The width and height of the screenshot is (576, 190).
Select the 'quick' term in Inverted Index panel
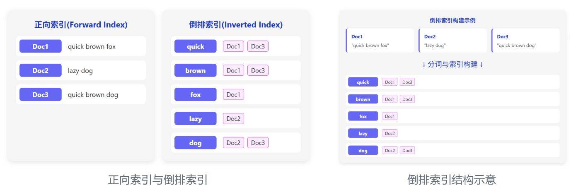[x=195, y=46]
